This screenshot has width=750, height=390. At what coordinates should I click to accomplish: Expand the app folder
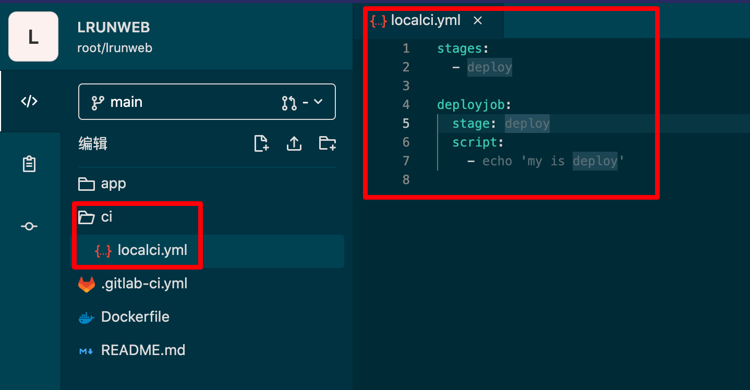click(113, 184)
